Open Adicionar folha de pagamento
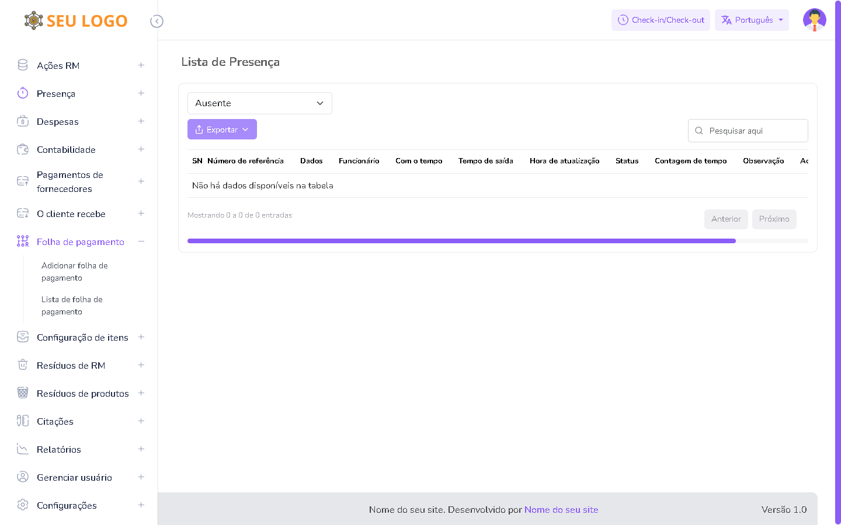 [x=74, y=272]
